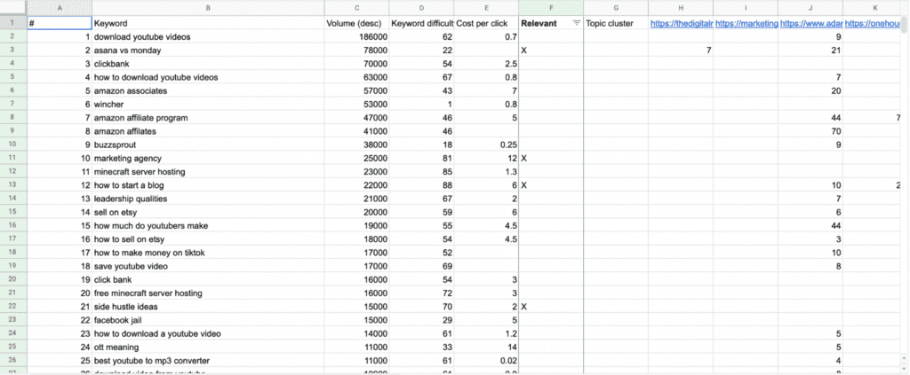
Task: Select cell 'marketing agency'
Action: tap(208, 159)
